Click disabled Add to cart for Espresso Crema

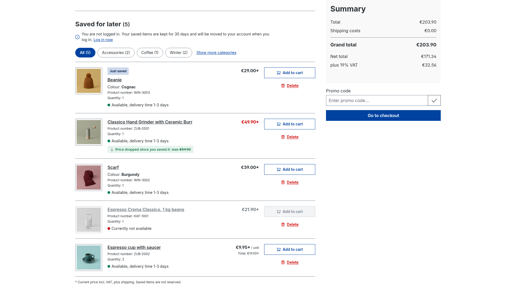[x=290, y=212]
